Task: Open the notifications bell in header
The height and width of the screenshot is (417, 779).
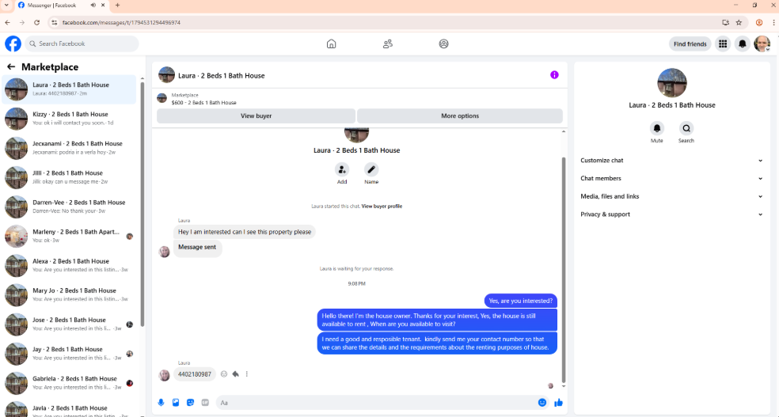Action: 743,44
